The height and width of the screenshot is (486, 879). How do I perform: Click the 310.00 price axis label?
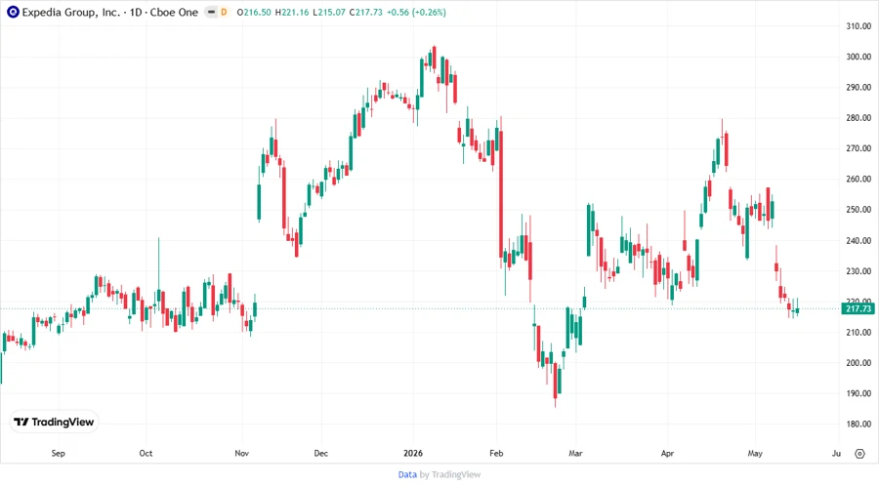858,26
